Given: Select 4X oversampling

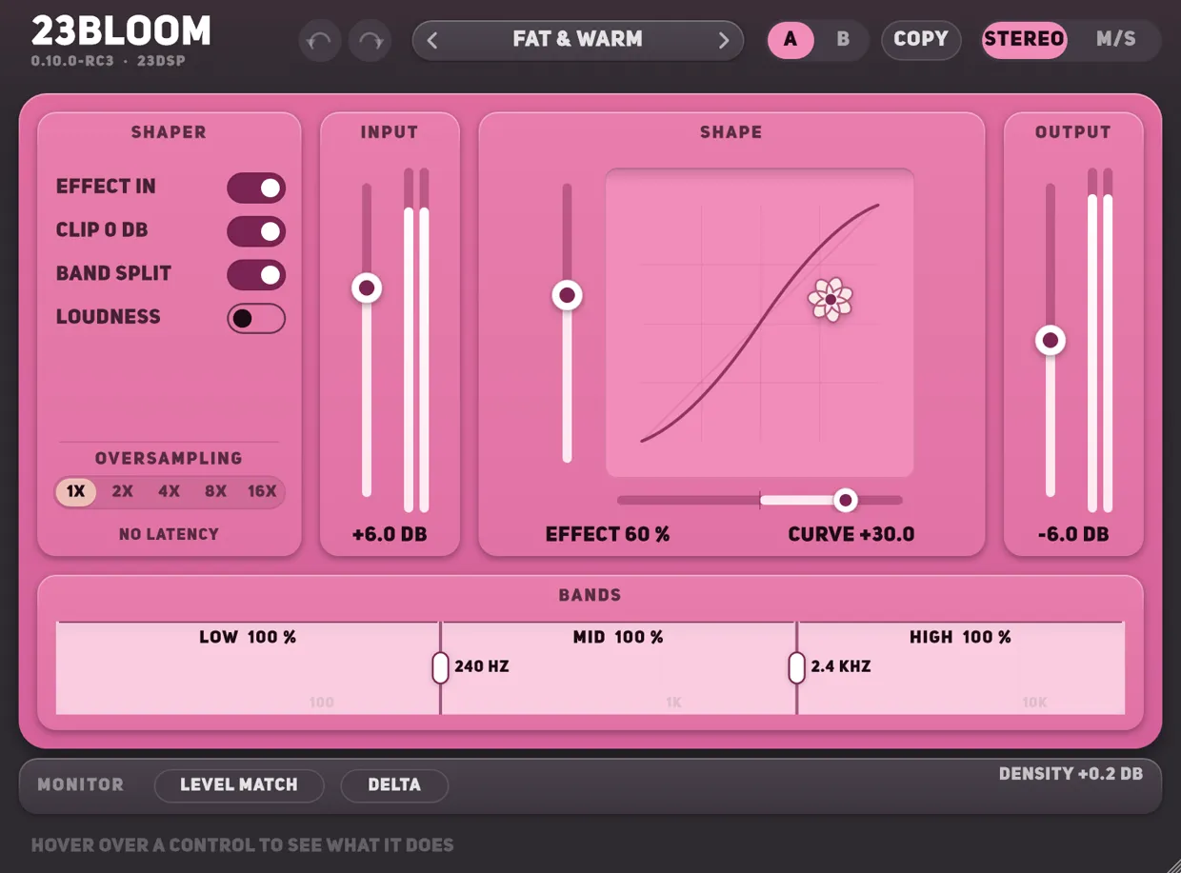Looking at the screenshot, I should [x=169, y=492].
